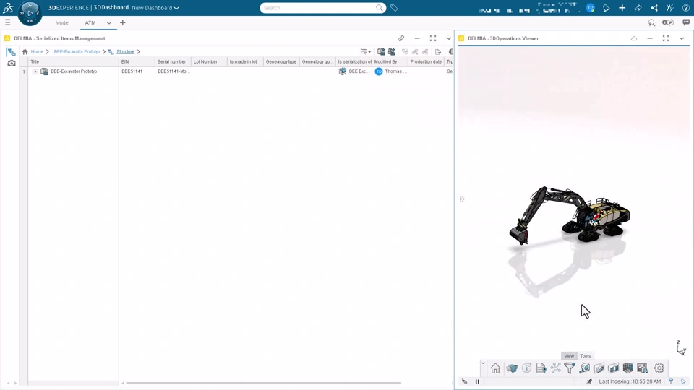Open 3DOperations Viewer widget menu chevron
Viewport: 694px width, 390px height.
coord(682,38)
